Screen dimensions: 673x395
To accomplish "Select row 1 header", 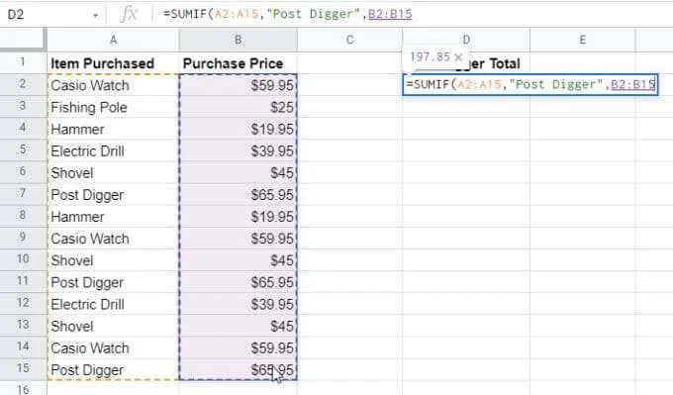I will (x=23, y=62).
